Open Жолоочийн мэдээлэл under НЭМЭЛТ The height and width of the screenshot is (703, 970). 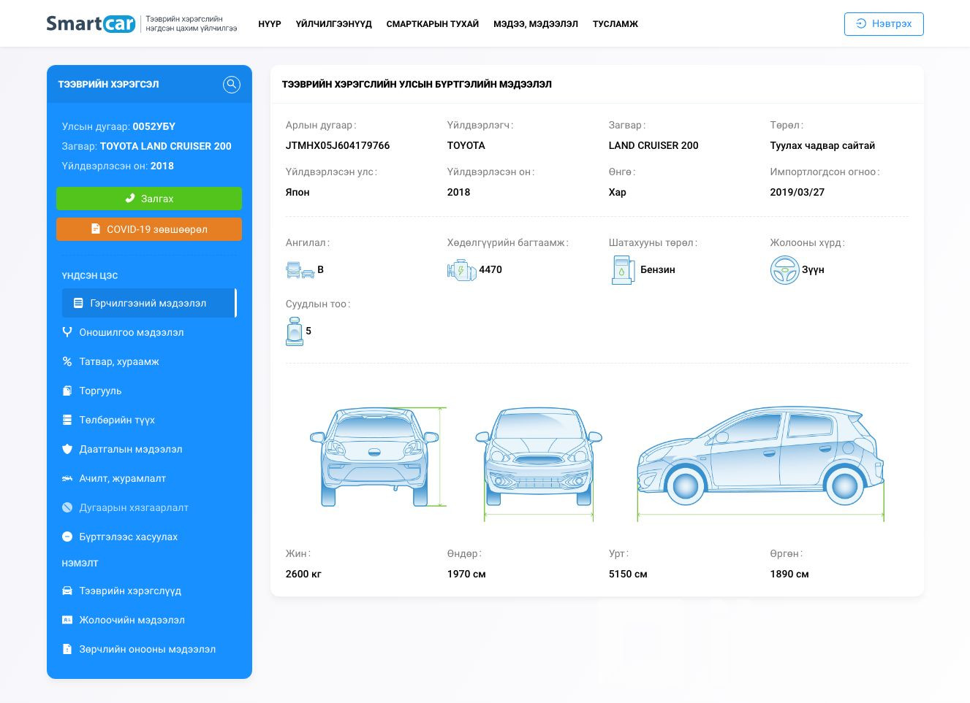pos(149,620)
